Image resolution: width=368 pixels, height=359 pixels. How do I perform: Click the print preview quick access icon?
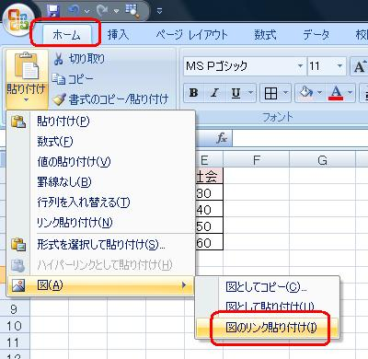point(132,11)
